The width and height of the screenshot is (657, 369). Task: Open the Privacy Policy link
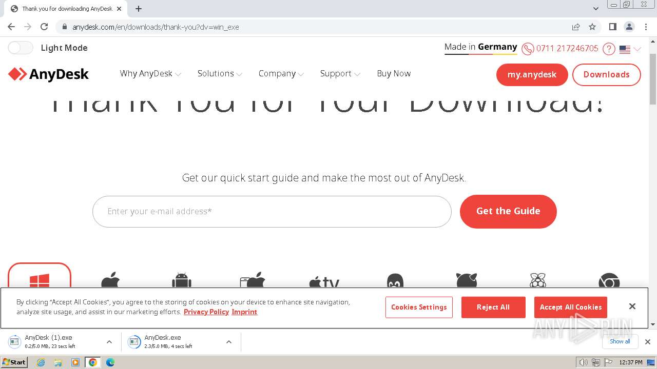(206, 312)
